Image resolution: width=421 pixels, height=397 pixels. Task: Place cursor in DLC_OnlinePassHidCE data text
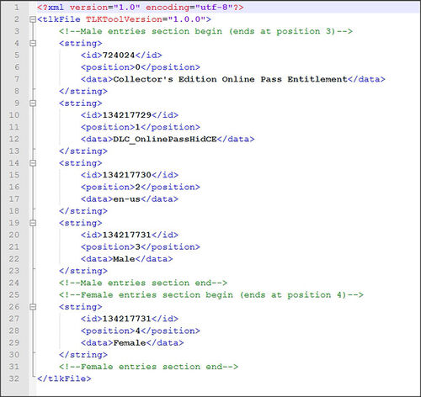pos(165,139)
